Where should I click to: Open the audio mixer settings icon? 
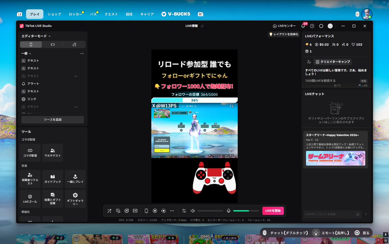[184, 211]
